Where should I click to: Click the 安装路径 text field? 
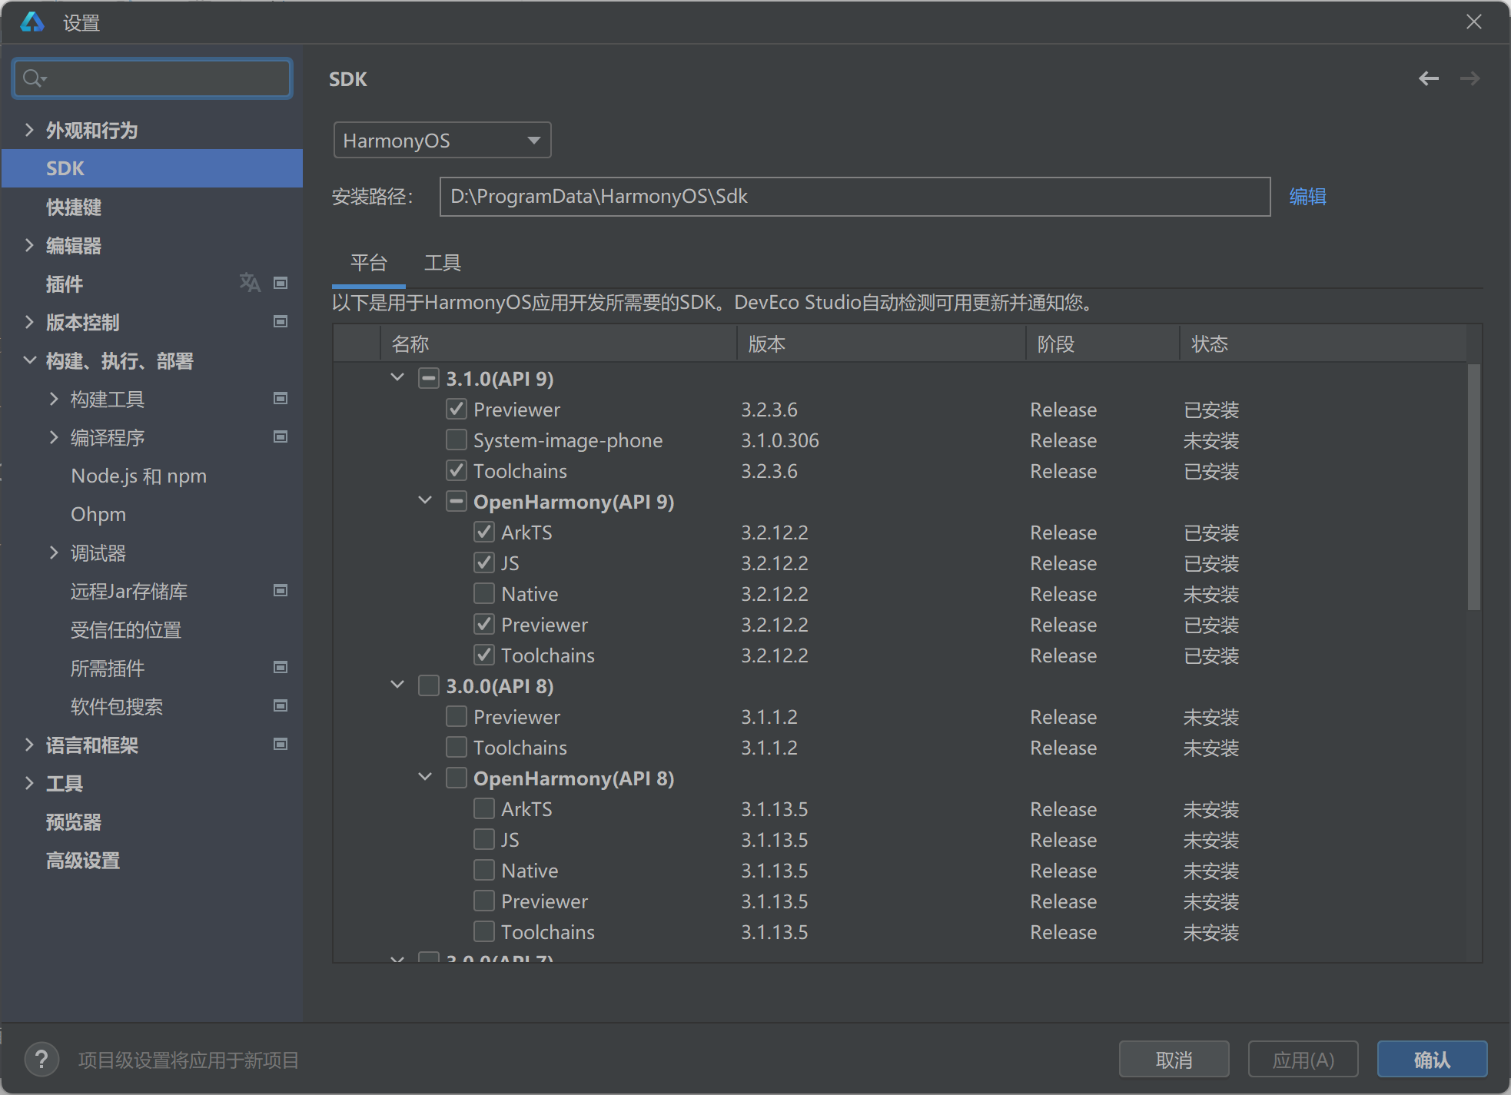point(855,197)
